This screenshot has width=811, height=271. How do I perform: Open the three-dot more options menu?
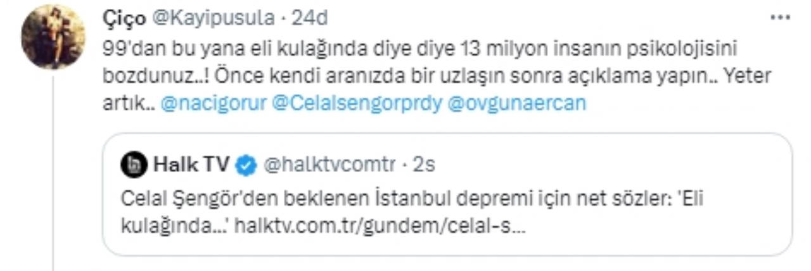[x=780, y=18]
